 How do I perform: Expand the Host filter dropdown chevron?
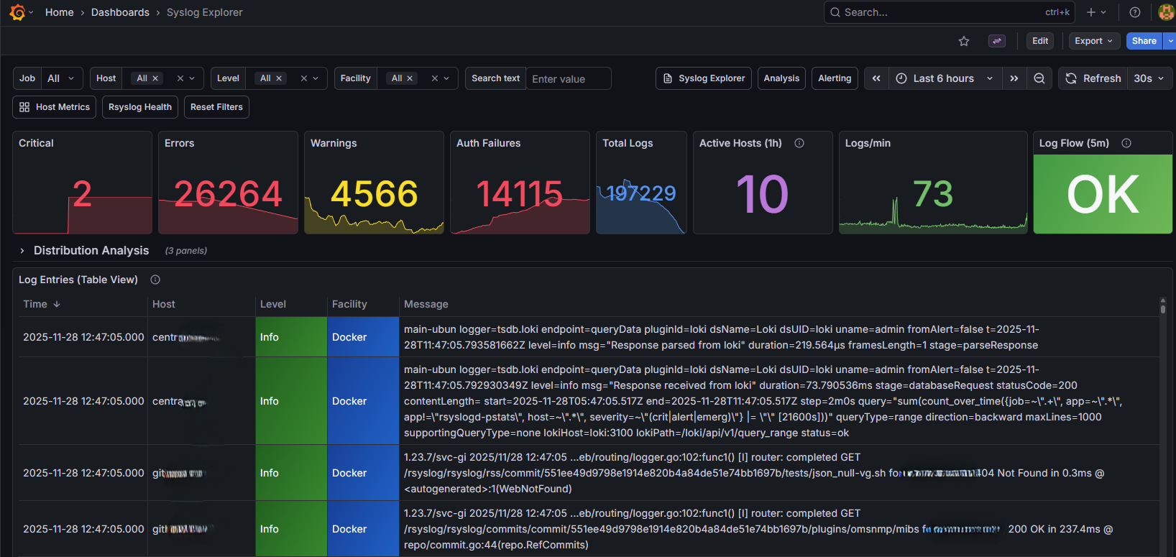point(192,78)
